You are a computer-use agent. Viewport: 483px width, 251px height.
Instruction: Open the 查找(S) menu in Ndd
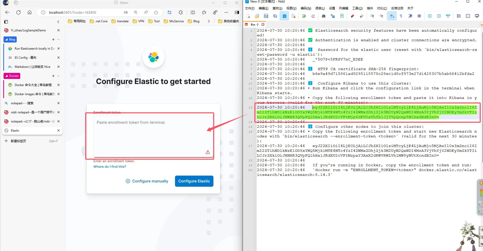coord(277,8)
